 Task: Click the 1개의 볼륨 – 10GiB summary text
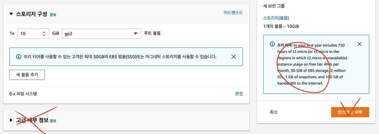tap(281, 26)
